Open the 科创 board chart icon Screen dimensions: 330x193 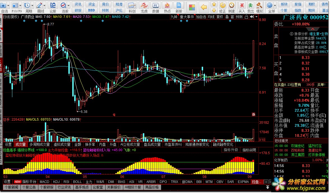pyautogui.click(x=132, y=5)
